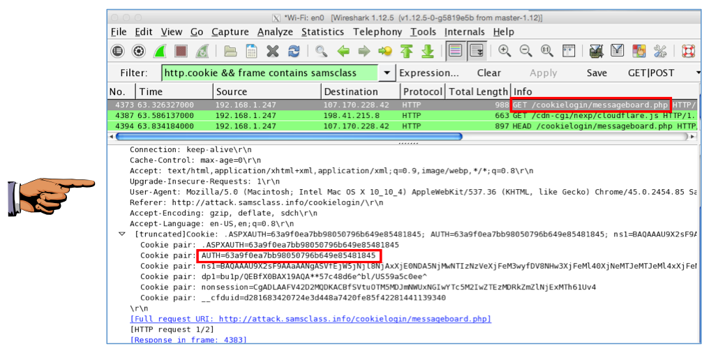Open the Telephony menu
The height and width of the screenshot is (351, 709).
[x=378, y=32]
